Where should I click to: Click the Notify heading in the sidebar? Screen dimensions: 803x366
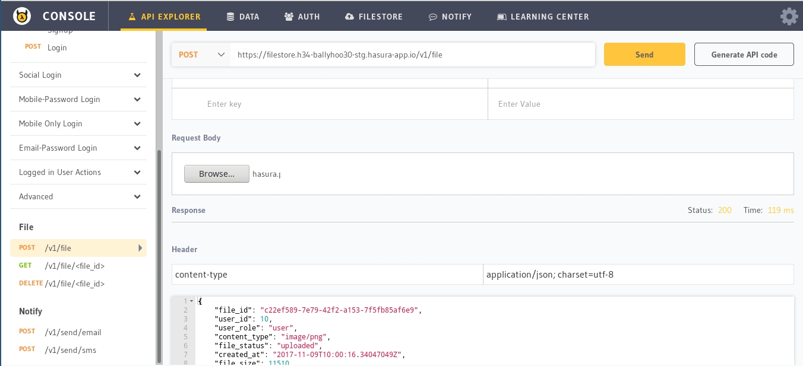[30, 311]
